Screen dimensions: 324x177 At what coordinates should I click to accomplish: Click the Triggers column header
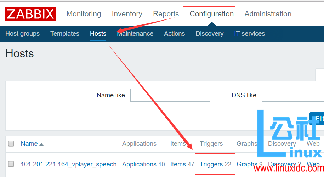tap(211, 143)
